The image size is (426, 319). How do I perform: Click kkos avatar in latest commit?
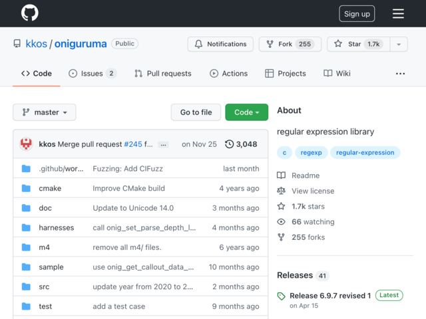[x=26, y=144]
